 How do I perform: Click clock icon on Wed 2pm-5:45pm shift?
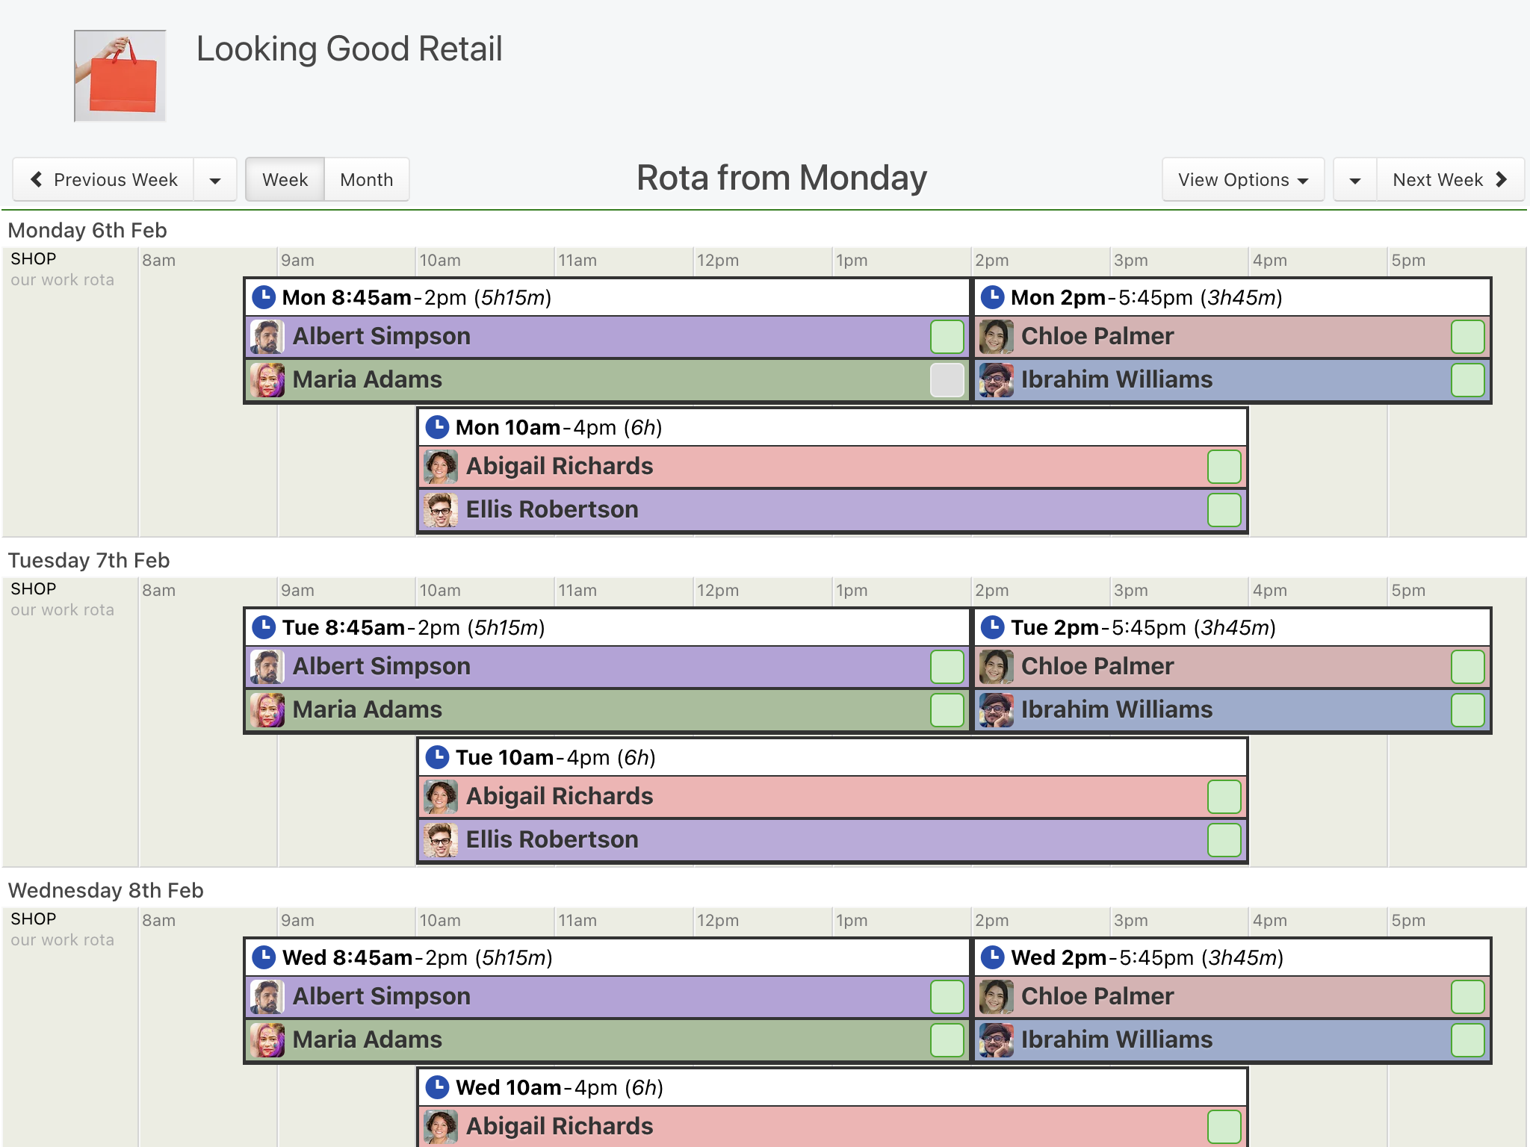(992, 957)
